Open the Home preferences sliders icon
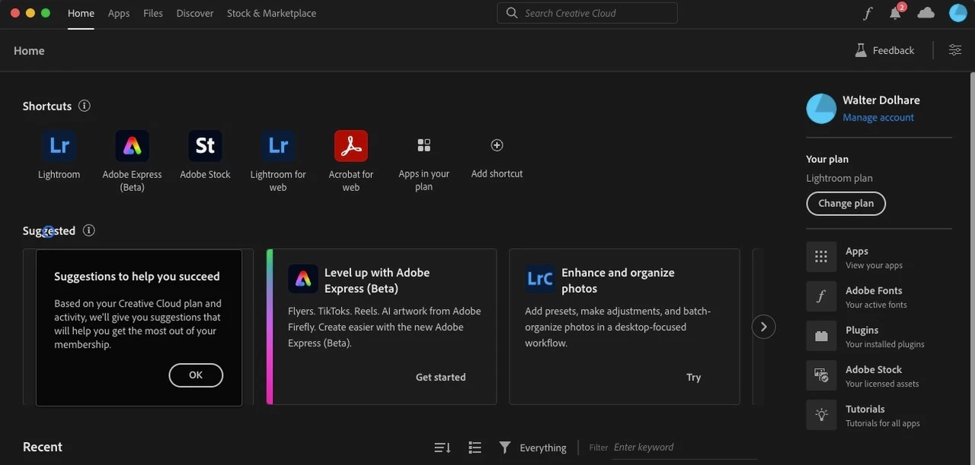975x465 pixels. point(955,50)
